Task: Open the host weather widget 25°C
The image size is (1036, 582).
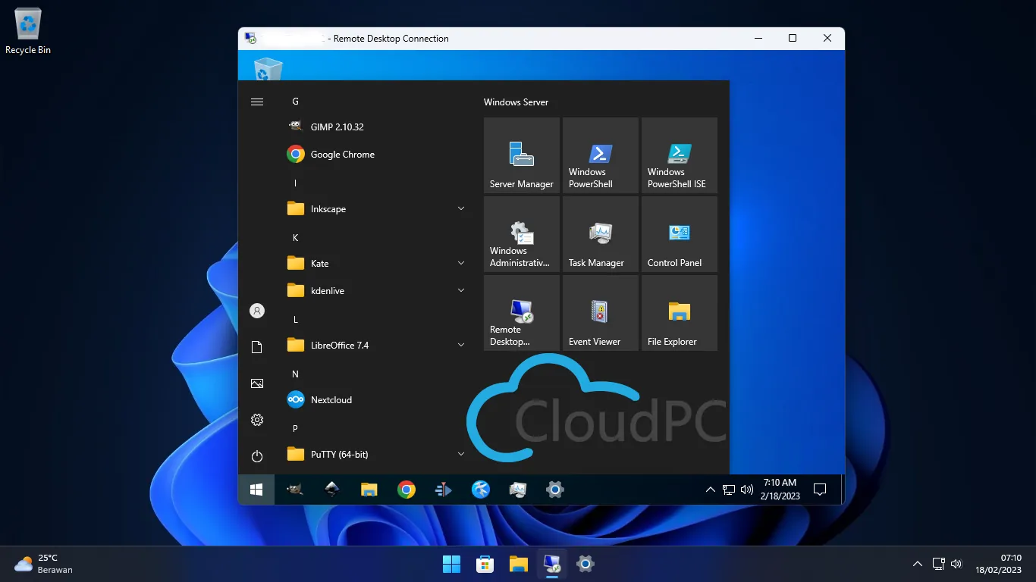Action: pos(44,564)
